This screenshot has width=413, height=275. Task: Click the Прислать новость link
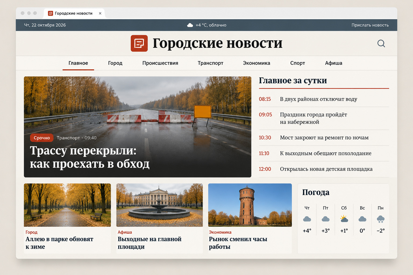pos(370,25)
